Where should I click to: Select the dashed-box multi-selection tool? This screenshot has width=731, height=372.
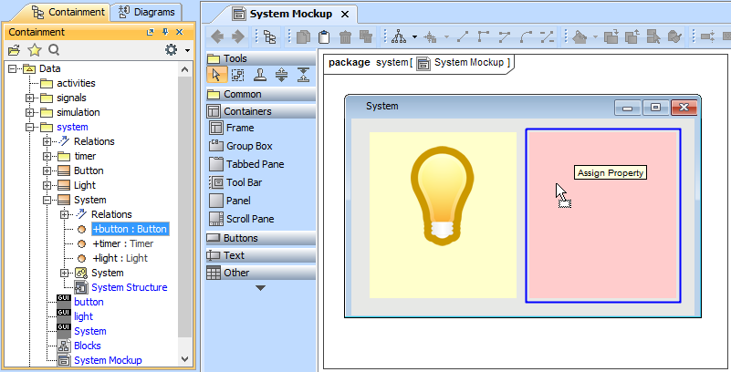tap(238, 75)
